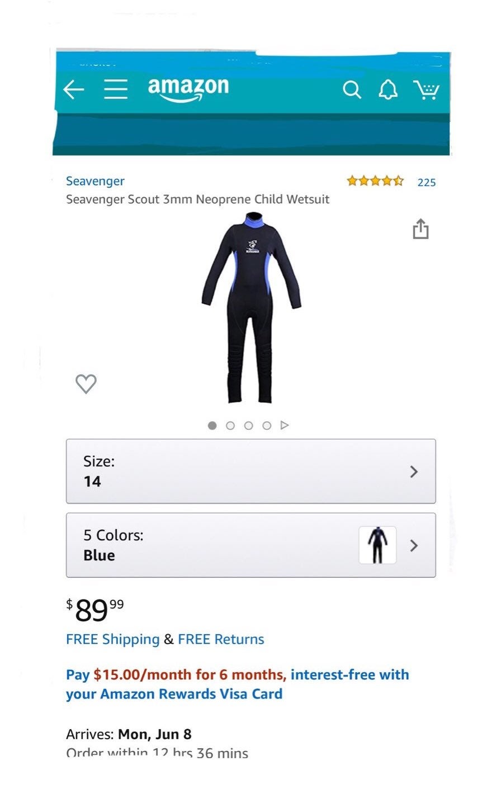Click the chevron in Size row

coord(414,472)
